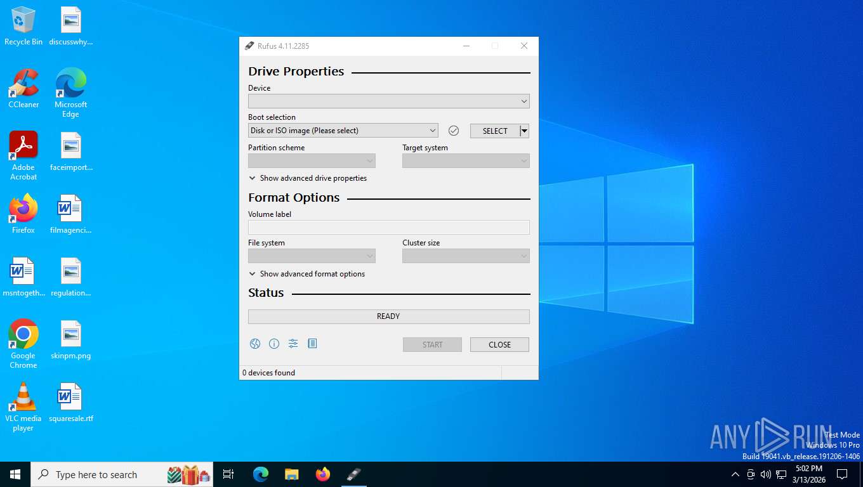Open the network tray icon
Image resolution: width=863 pixels, height=487 pixels.
click(781, 474)
